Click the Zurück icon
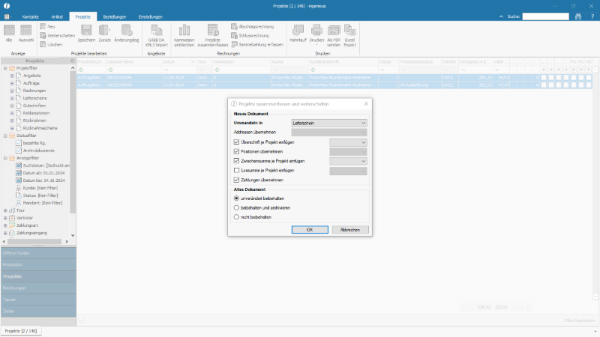 point(104,30)
